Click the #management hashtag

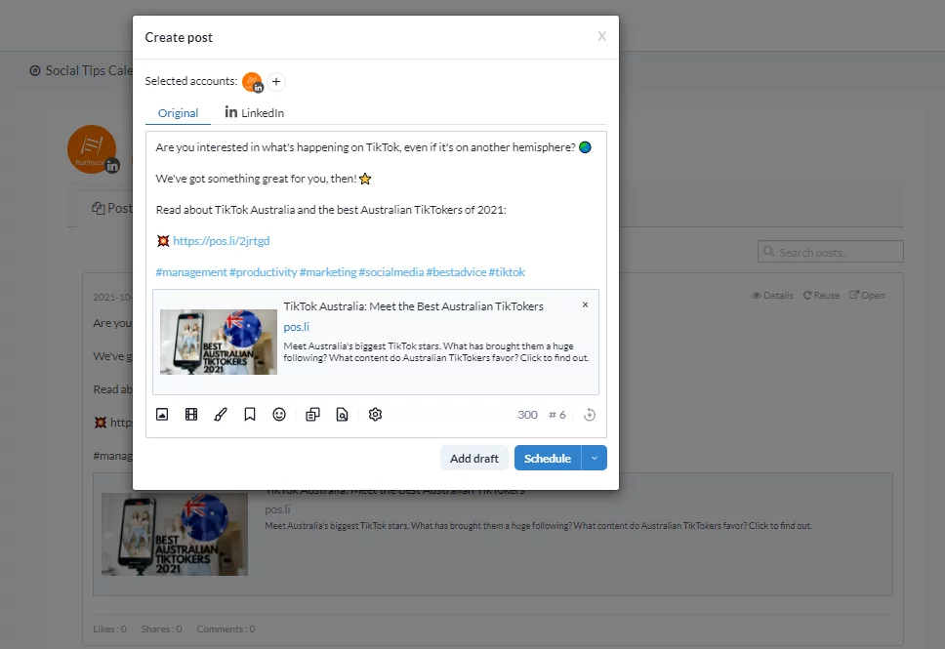pyautogui.click(x=191, y=272)
